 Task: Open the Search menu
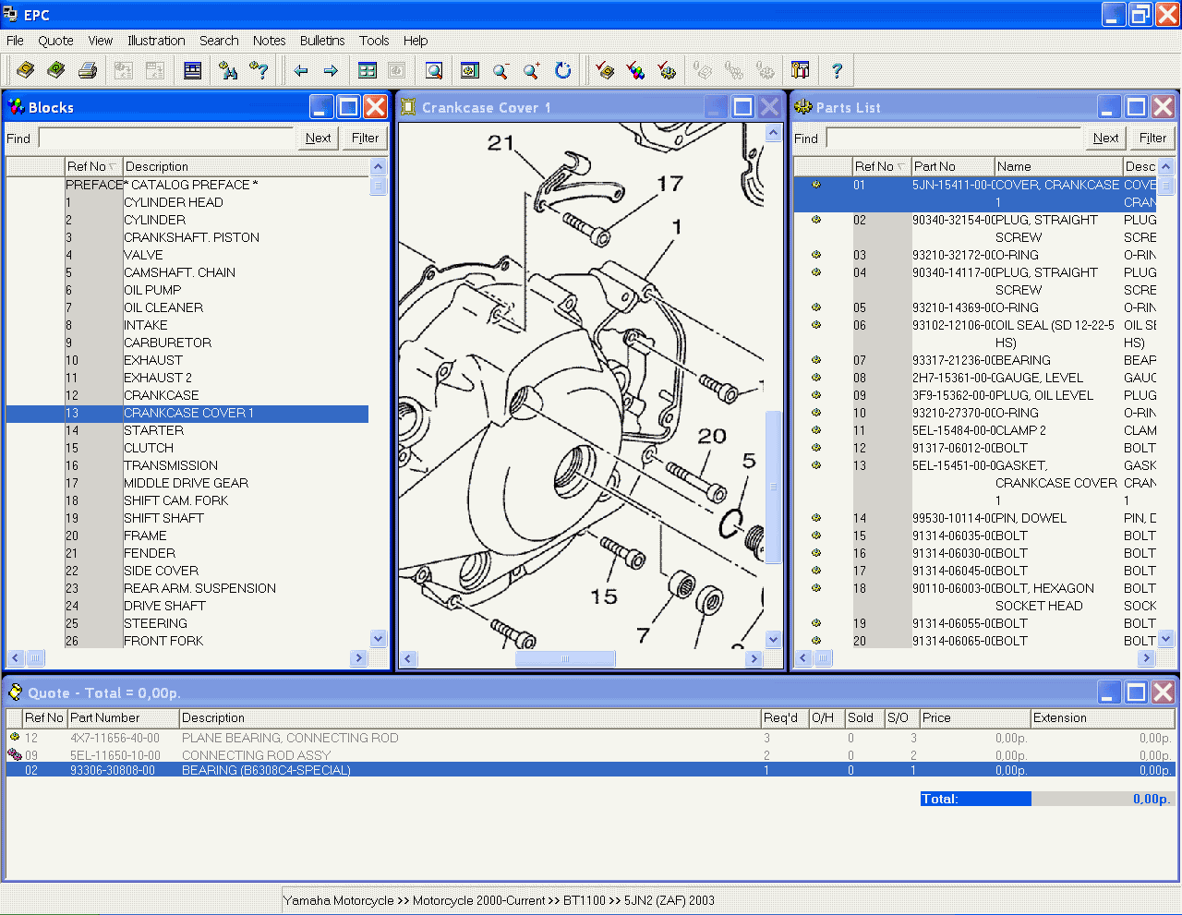[x=219, y=41]
